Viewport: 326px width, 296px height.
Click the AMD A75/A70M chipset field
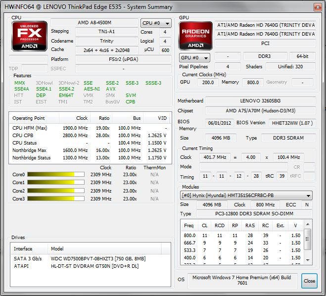tap(261, 111)
